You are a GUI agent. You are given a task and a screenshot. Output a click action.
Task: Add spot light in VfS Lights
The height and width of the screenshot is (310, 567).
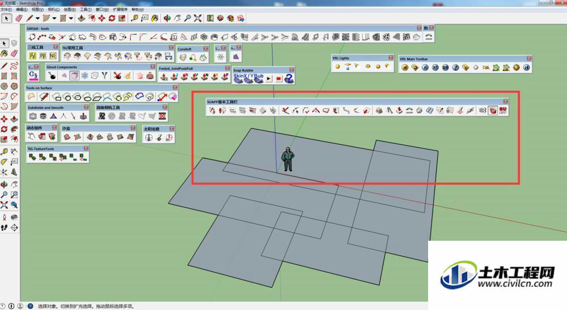(357, 66)
